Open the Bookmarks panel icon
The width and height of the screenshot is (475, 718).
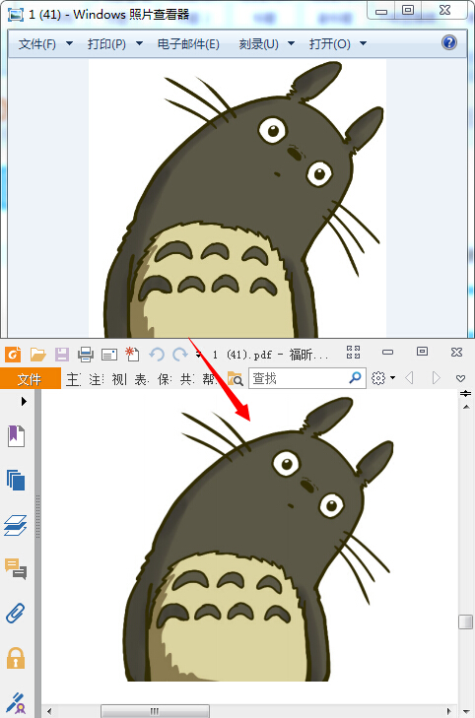click(x=16, y=435)
